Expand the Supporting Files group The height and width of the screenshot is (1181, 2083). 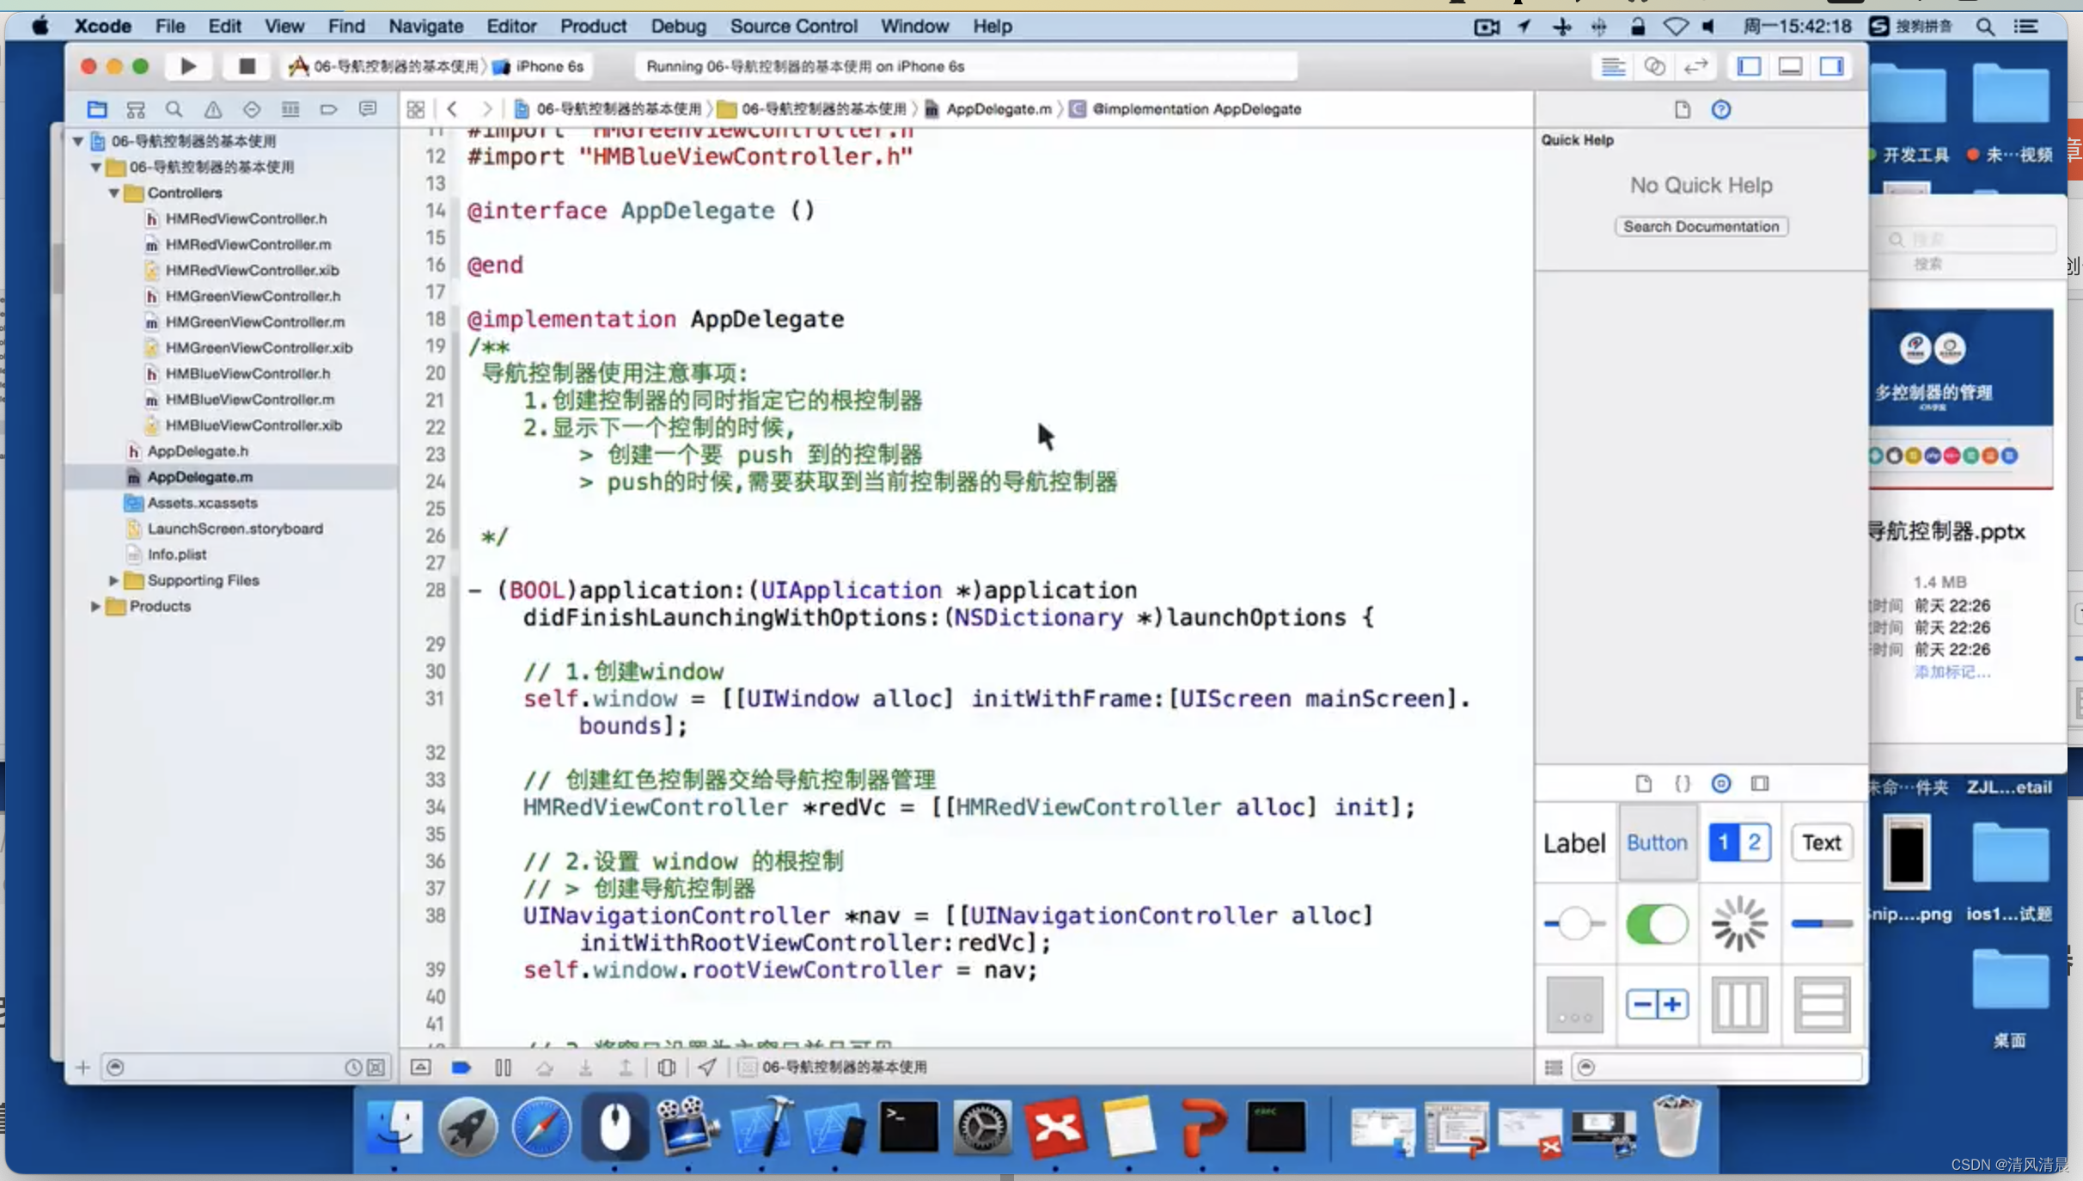pos(113,580)
